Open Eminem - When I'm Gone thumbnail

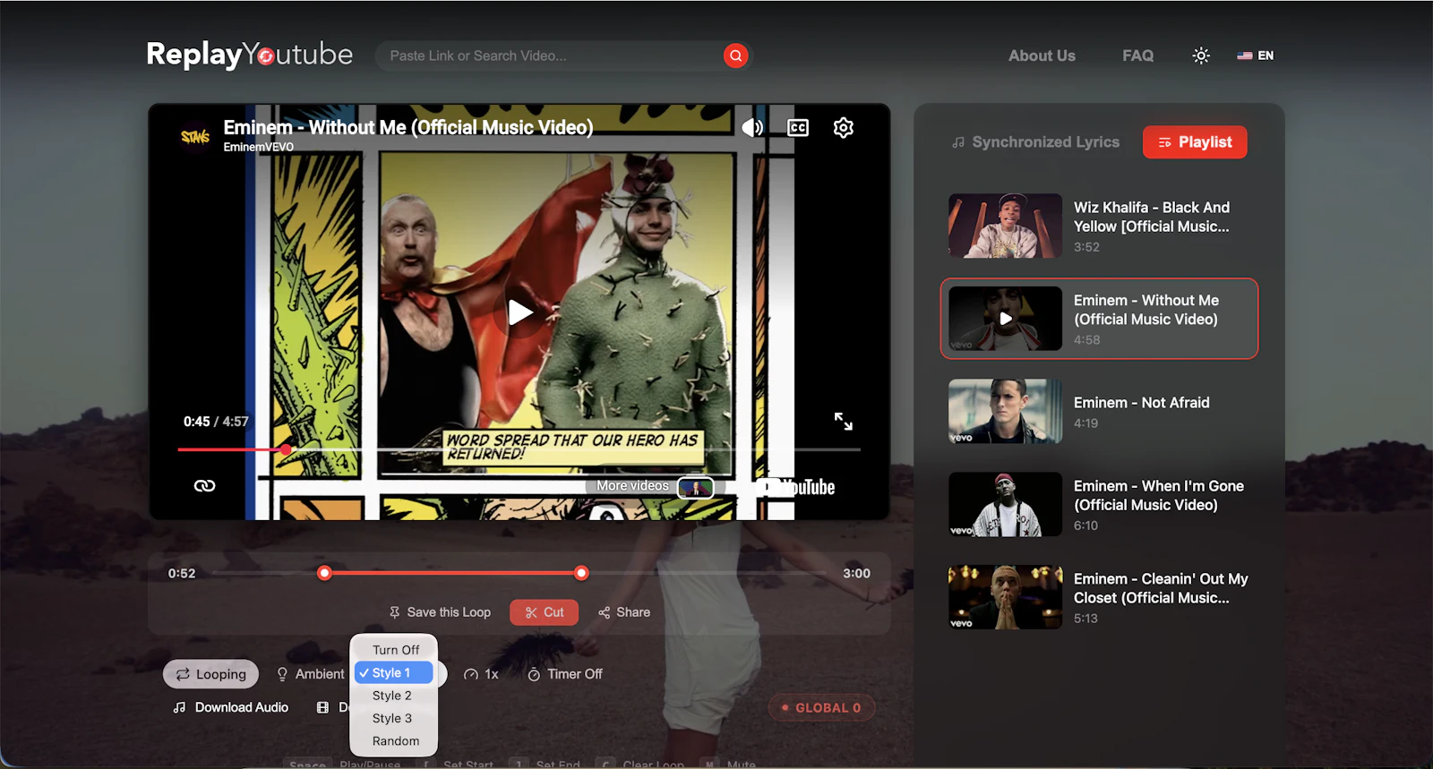point(1005,504)
